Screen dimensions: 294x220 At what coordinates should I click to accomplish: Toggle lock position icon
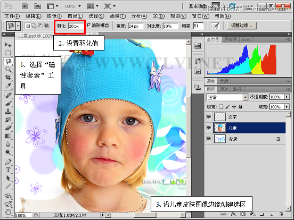coord(234,106)
